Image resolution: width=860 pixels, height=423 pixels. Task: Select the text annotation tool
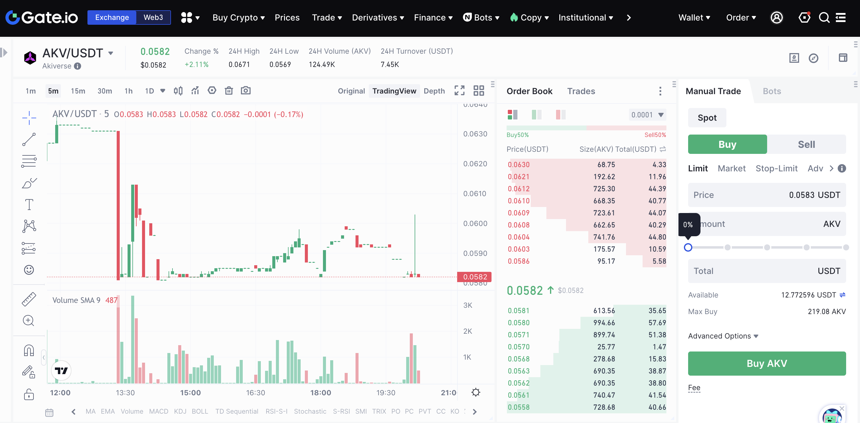click(x=29, y=204)
